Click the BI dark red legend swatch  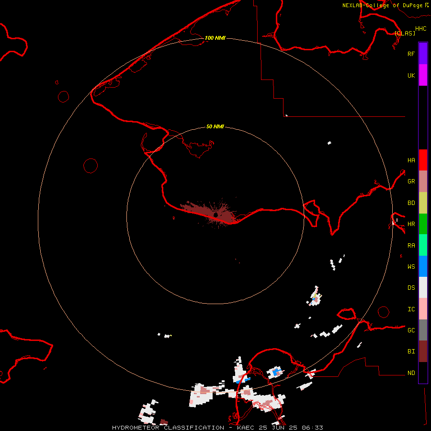(x=423, y=352)
